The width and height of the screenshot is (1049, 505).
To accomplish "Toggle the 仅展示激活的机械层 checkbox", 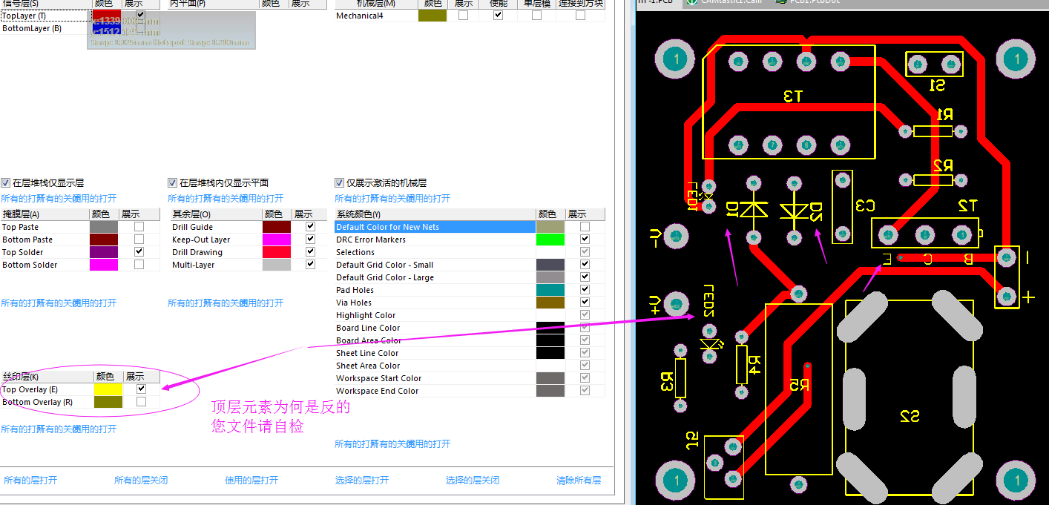I will [340, 182].
